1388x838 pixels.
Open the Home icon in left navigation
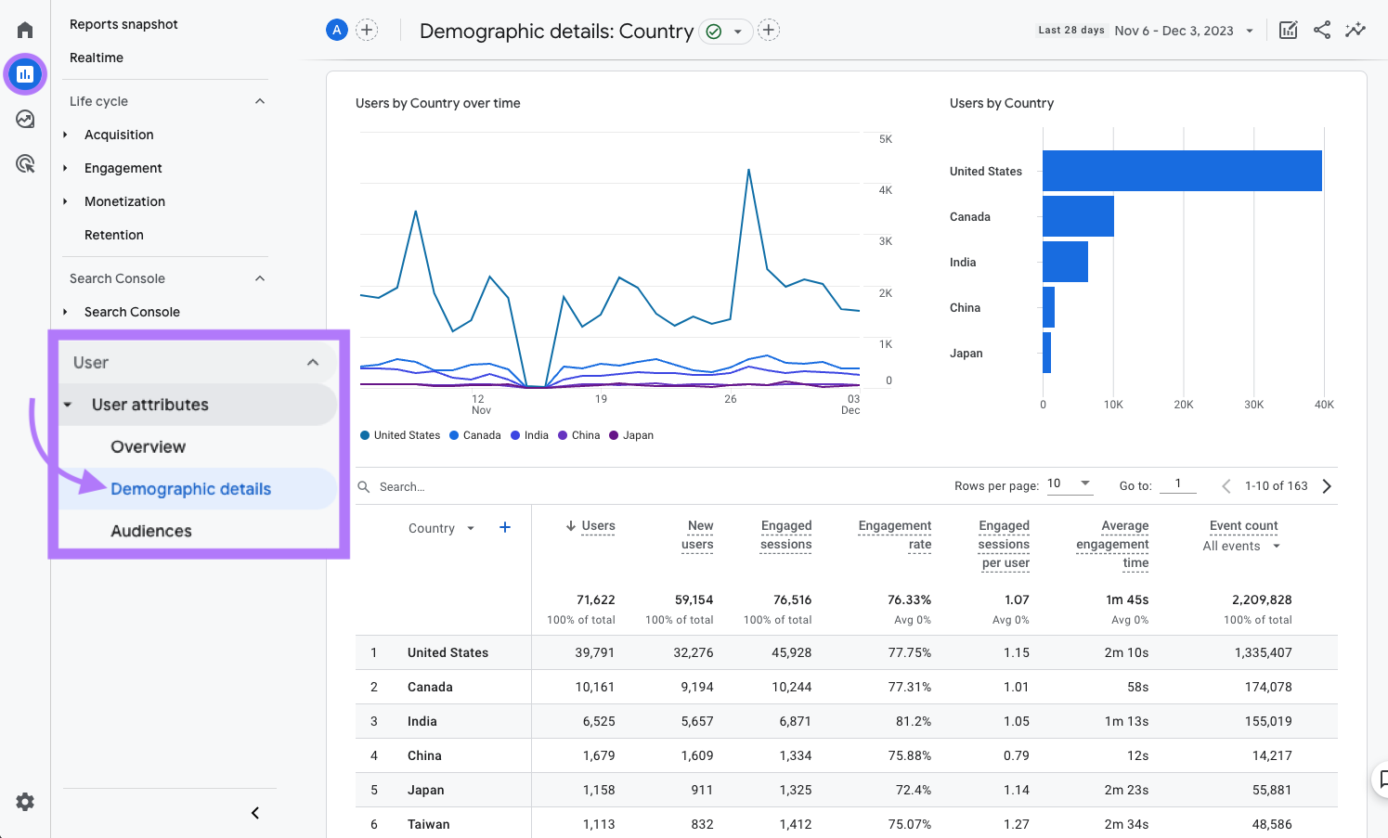click(x=25, y=29)
